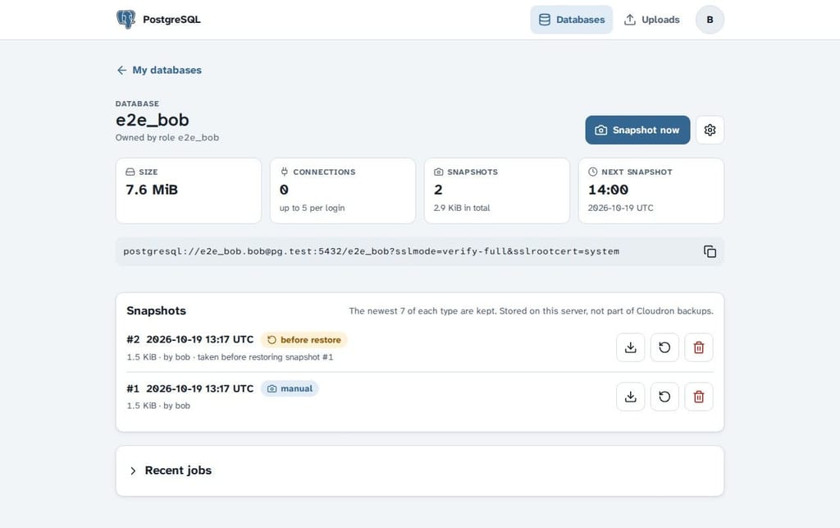Restore manual snapshot #1
The width and height of the screenshot is (840, 528).
[x=664, y=397]
